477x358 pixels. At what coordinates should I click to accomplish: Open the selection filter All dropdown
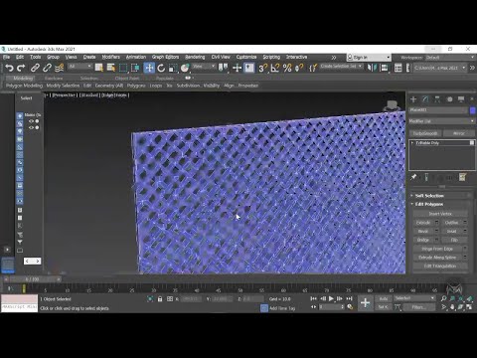(x=79, y=67)
